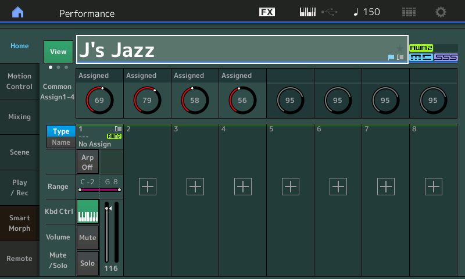
Task: Open the Motion Control tab
Action: [x=20, y=81]
